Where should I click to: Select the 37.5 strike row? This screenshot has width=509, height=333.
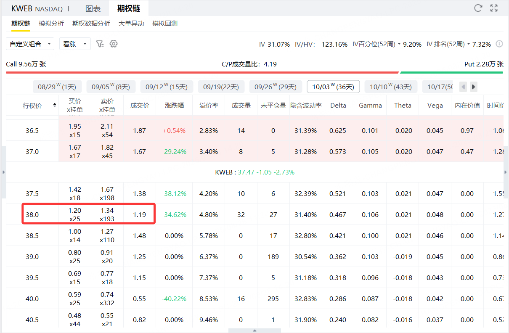tap(254, 193)
